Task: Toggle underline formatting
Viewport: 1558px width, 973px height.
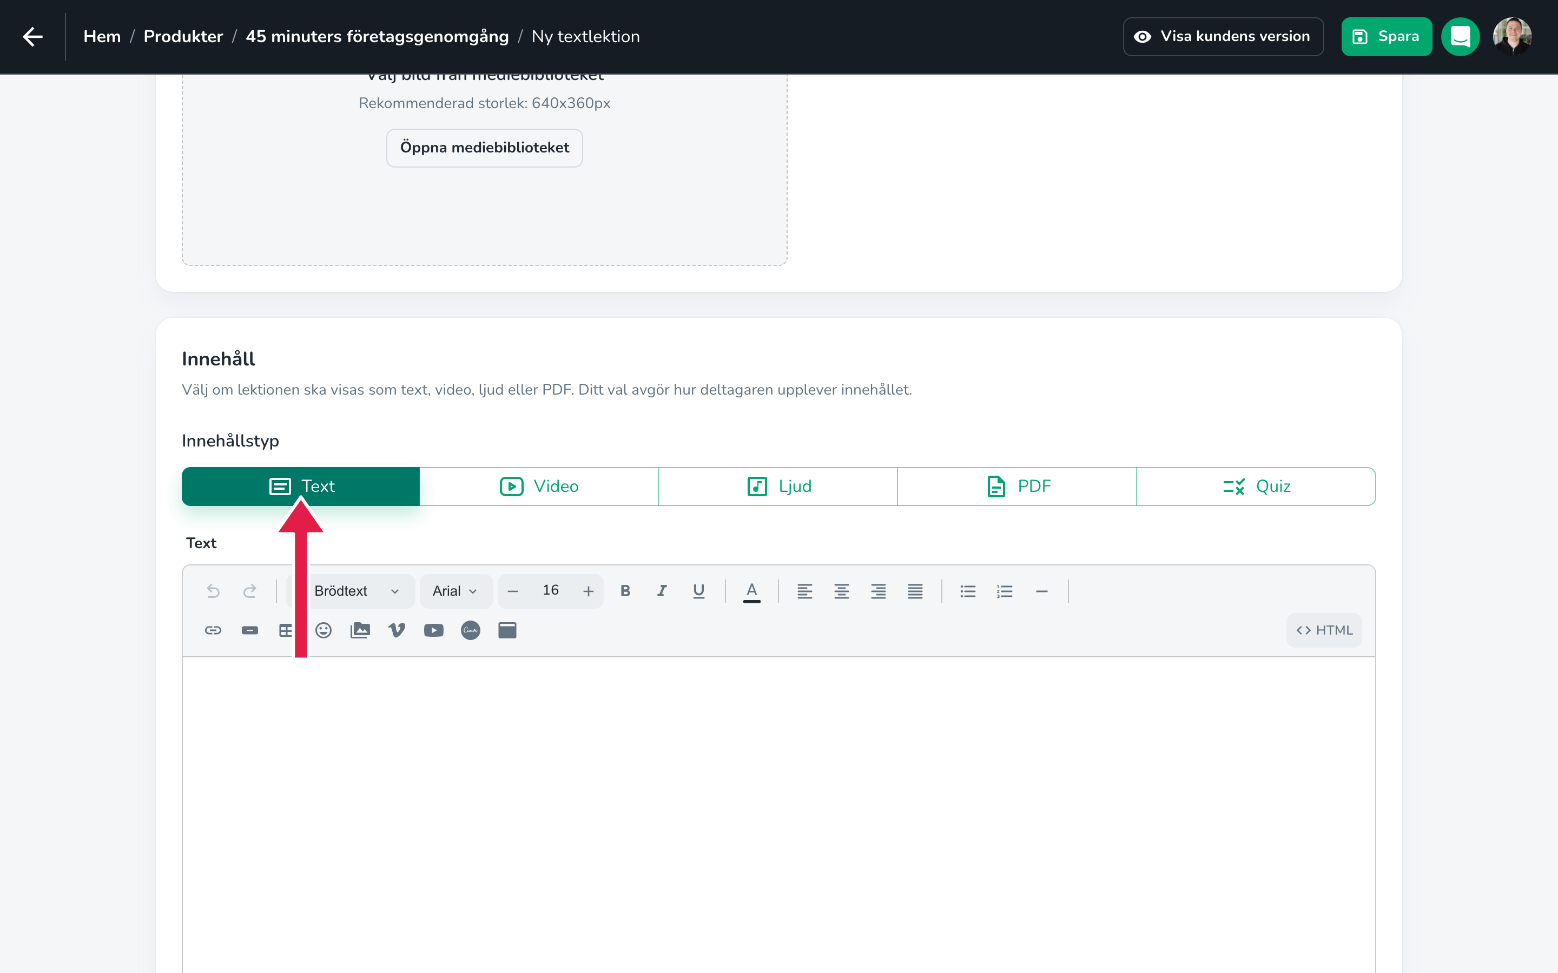Action: pyautogui.click(x=698, y=591)
